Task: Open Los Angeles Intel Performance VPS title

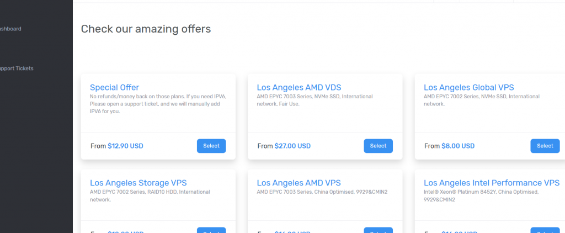Action: coord(491,183)
